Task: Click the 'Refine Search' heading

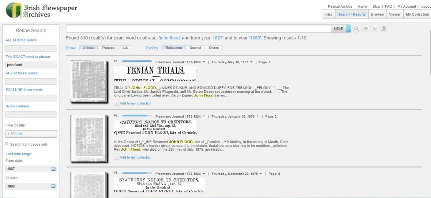Action: click(x=31, y=31)
